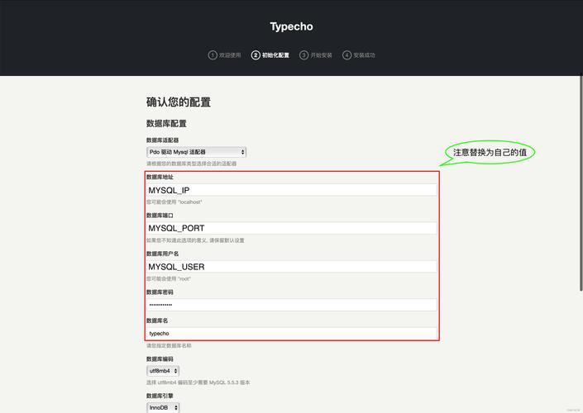Image resolution: width=583 pixels, height=413 pixels.
Task: Focus the 数据库密码 password field
Action: pyautogui.click(x=291, y=305)
